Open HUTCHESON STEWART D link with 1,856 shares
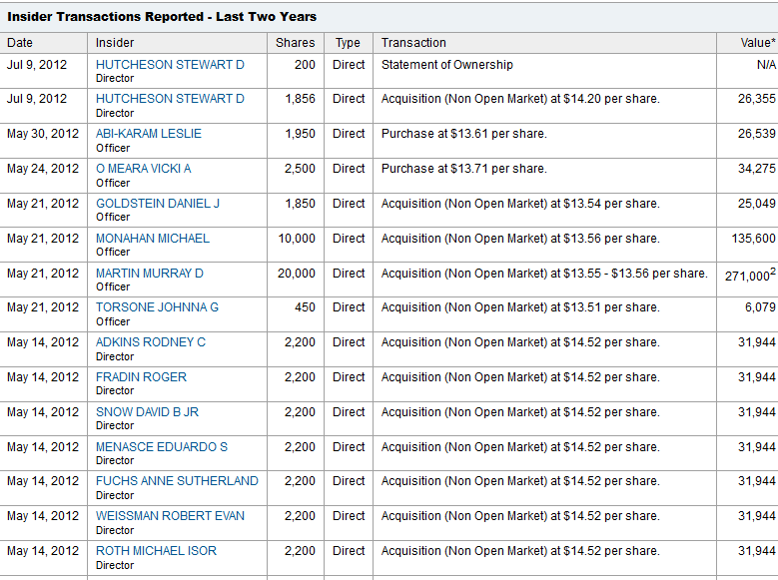 [x=170, y=99]
